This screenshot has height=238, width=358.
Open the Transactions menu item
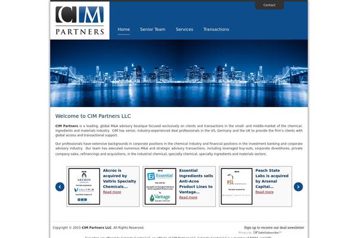pos(216,29)
